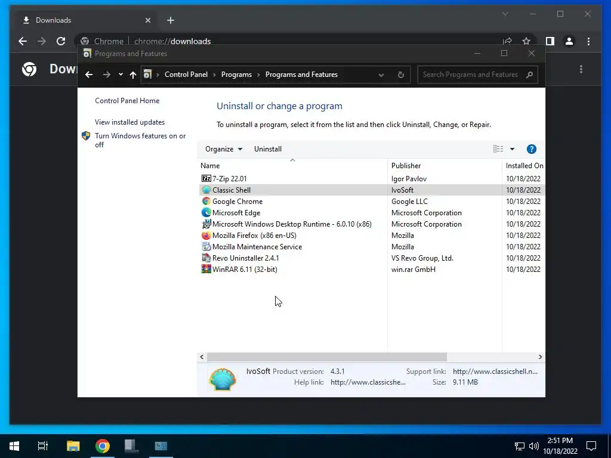The image size is (611, 458).
Task: Open File Explorer from the taskbar
Action: pyautogui.click(x=73, y=446)
